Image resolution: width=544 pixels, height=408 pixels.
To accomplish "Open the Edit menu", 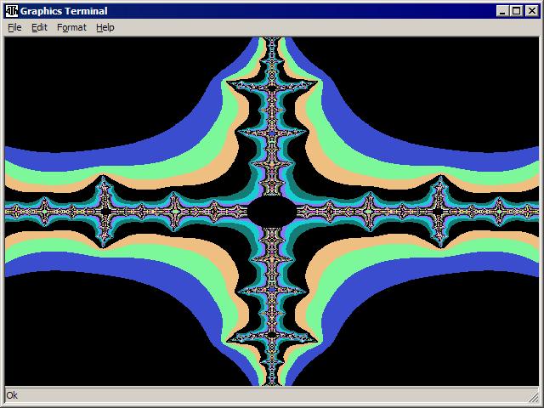I will (39, 27).
